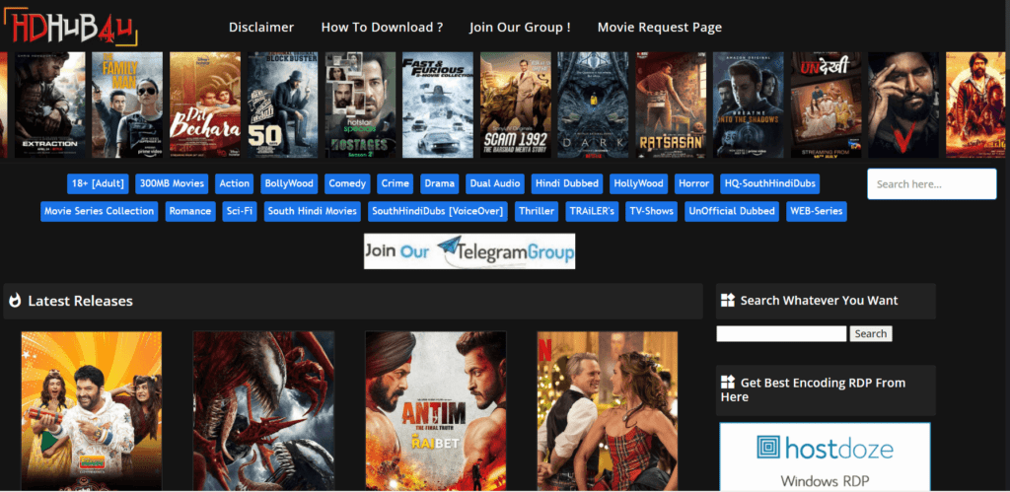Click the flame icon beside Latest Releases
Viewport: 1010px width, 492px height.
click(15, 301)
